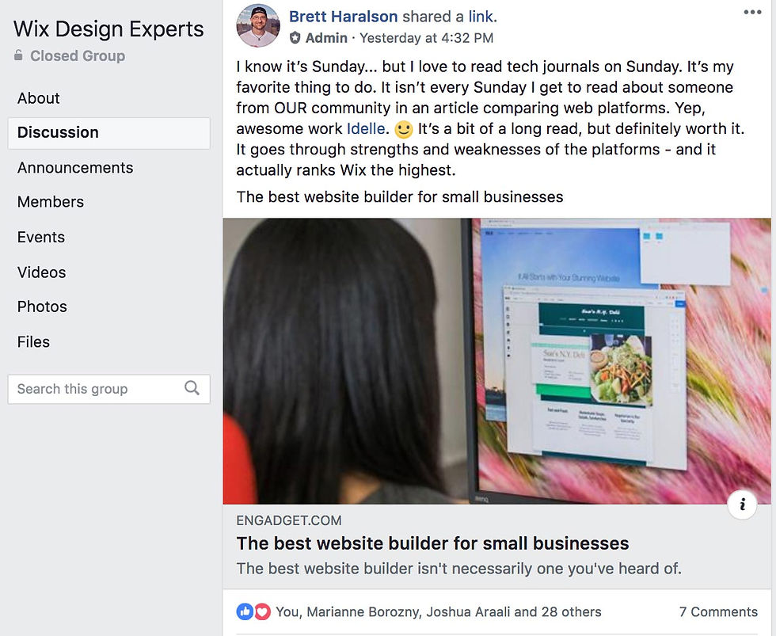Click the Idelle mention link

coord(366,128)
